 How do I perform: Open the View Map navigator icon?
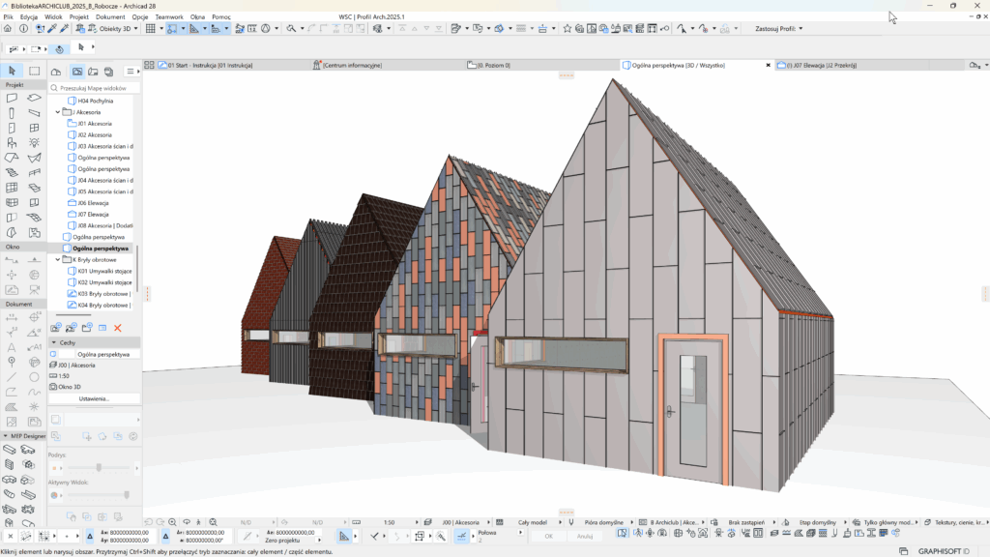pos(76,72)
